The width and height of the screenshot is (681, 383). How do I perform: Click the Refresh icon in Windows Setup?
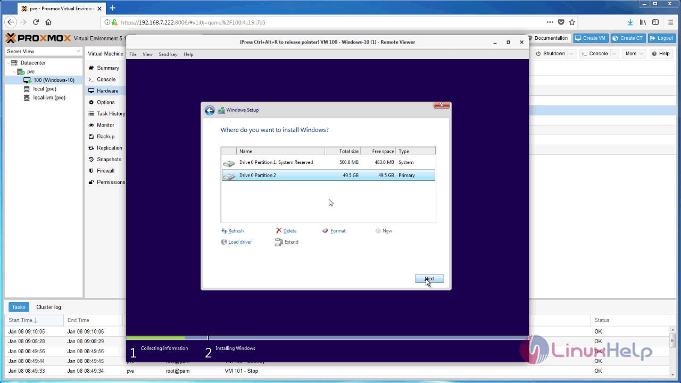click(224, 231)
